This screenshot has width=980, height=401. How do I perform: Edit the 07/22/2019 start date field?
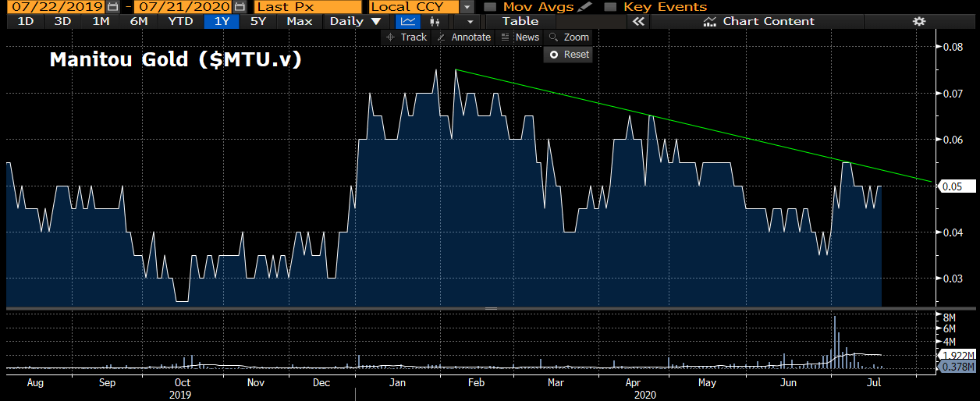pyautogui.click(x=56, y=7)
